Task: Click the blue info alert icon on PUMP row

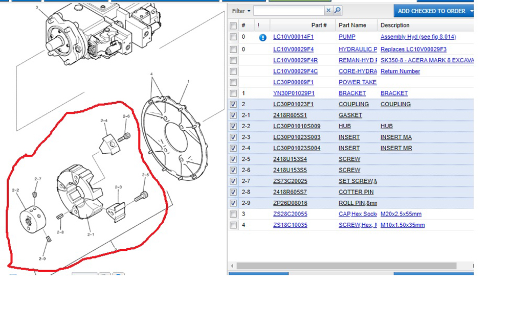Action: (x=262, y=37)
